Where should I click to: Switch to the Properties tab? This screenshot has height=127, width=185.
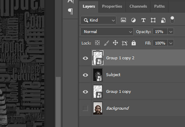click(112, 6)
